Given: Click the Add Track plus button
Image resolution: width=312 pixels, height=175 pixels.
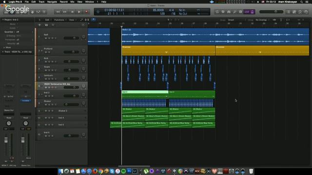Looking at the screenshot, I should (39, 25).
